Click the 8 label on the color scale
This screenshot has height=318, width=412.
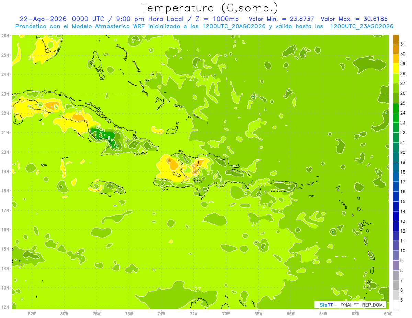tap(401, 271)
